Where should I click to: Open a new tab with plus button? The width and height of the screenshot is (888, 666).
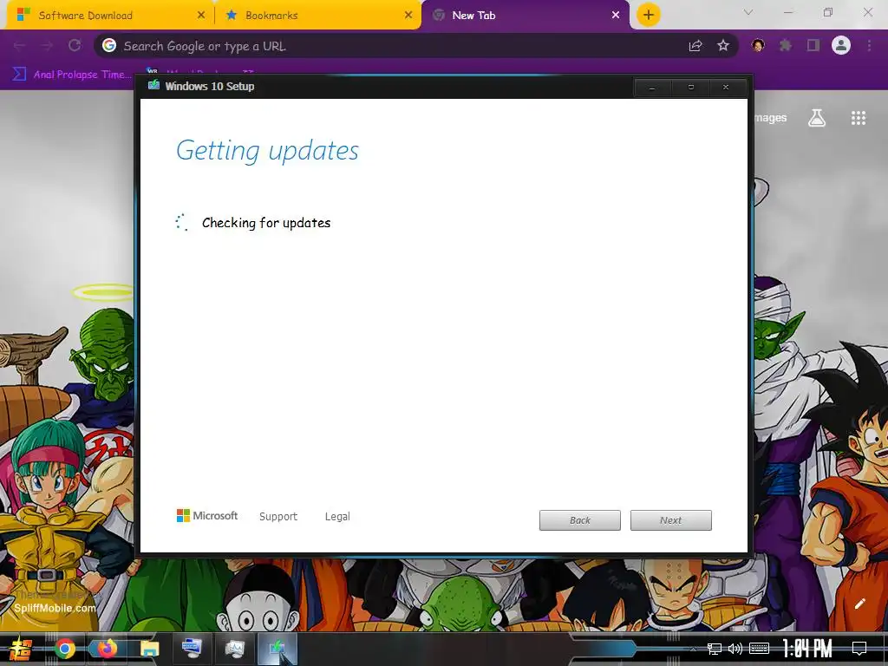point(649,16)
